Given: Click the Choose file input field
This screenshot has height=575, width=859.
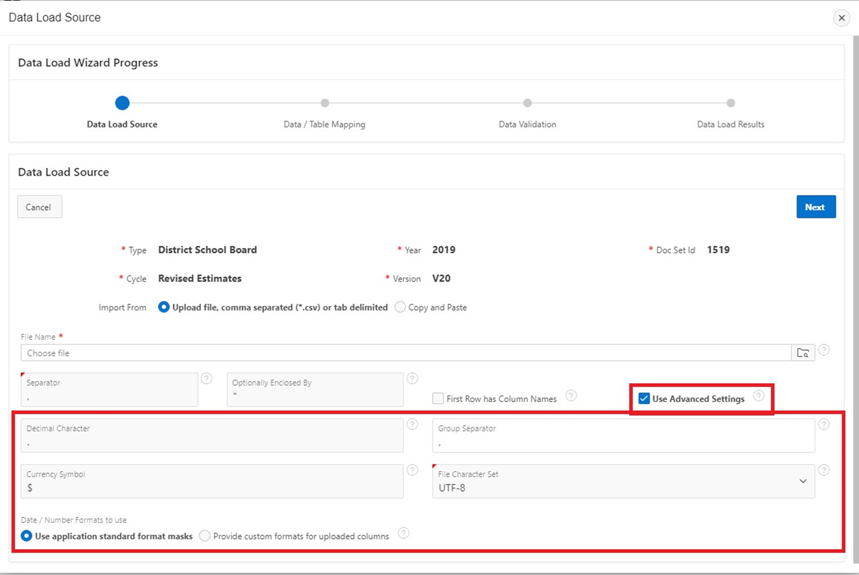Looking at the screenshot, I should click(x=405, y=353).
